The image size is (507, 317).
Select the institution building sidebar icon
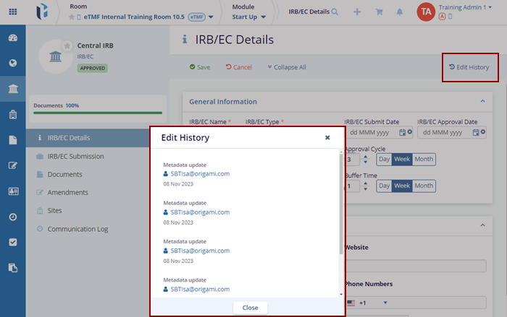pyautogui.click(x=12, y=89)
